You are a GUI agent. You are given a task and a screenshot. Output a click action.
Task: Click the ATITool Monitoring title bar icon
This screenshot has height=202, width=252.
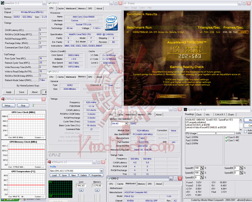click(x=3, y=99)
